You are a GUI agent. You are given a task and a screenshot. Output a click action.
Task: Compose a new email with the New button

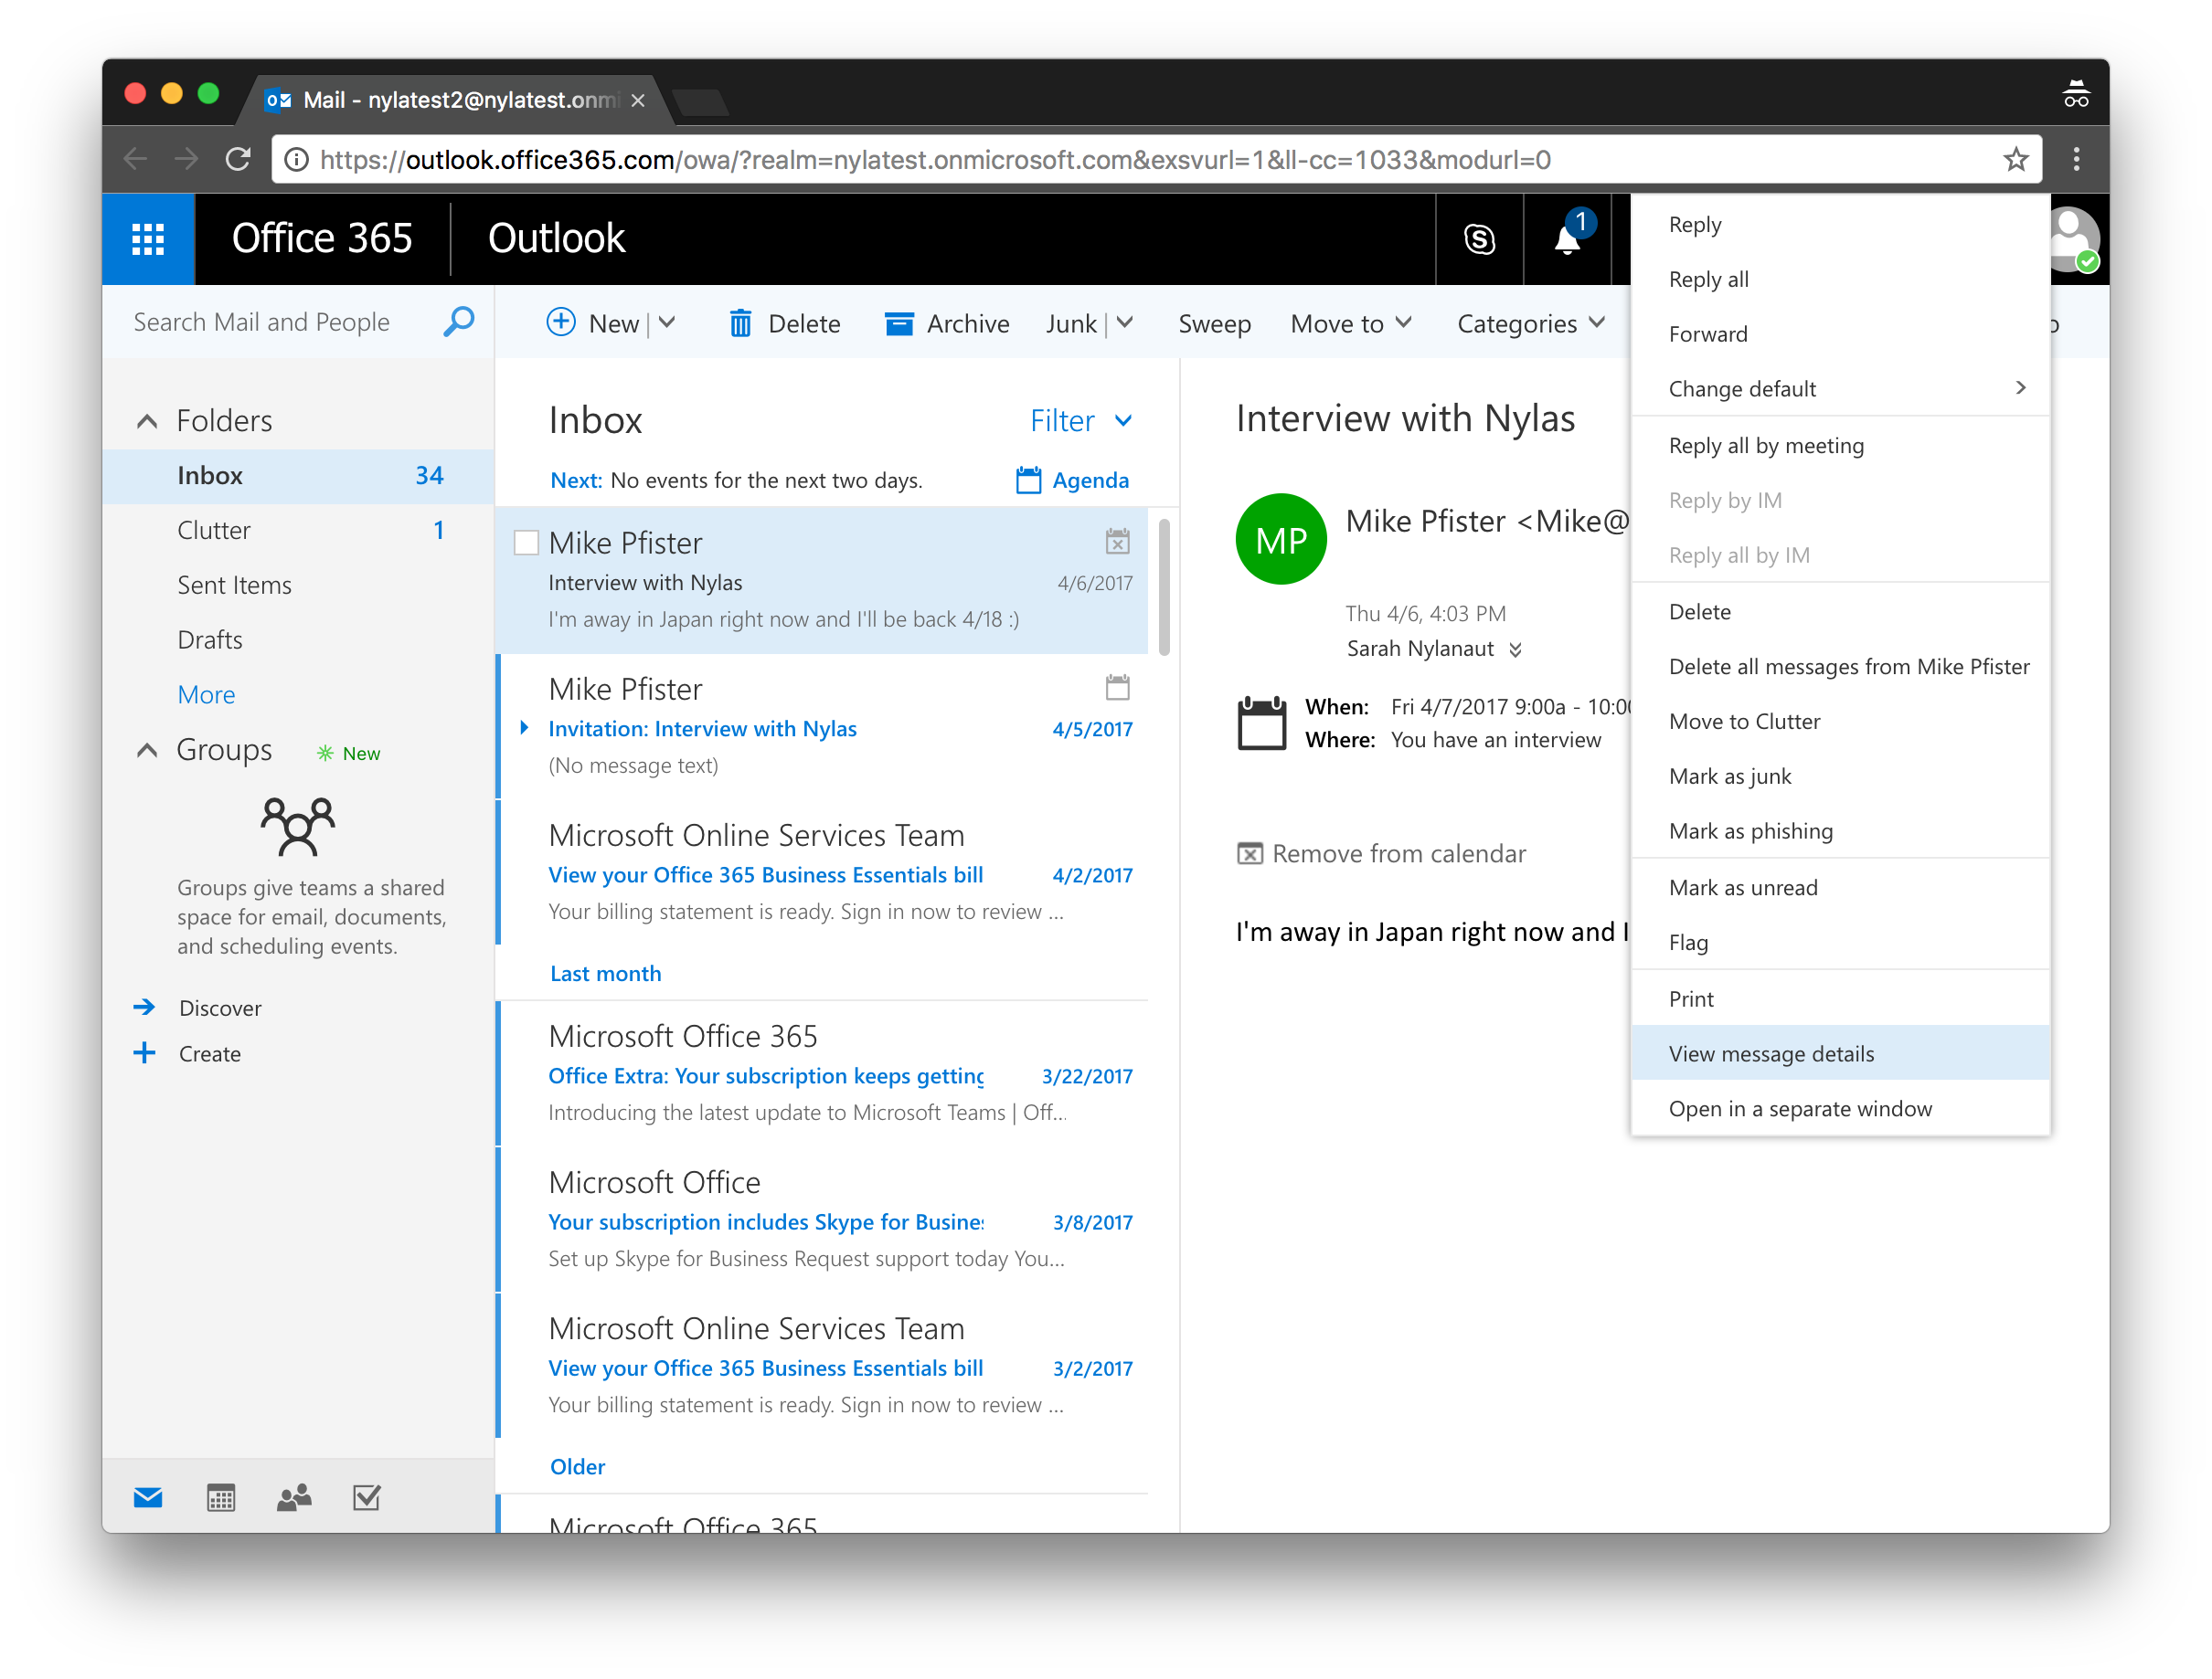597,322
